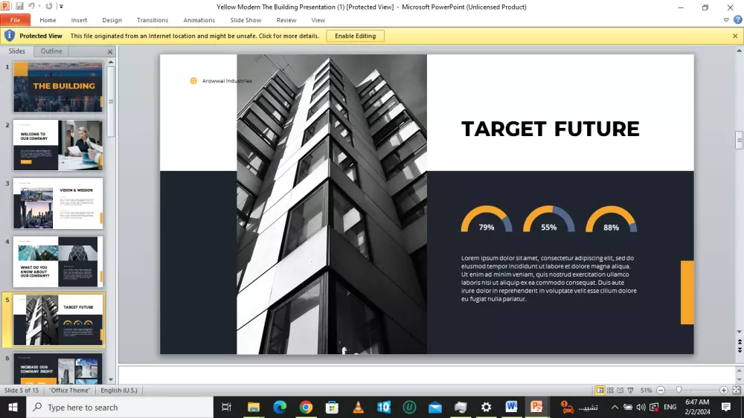Switch to the Insert ribbon tab
Viewport: 744px width, 418px height.
[80, 20]
